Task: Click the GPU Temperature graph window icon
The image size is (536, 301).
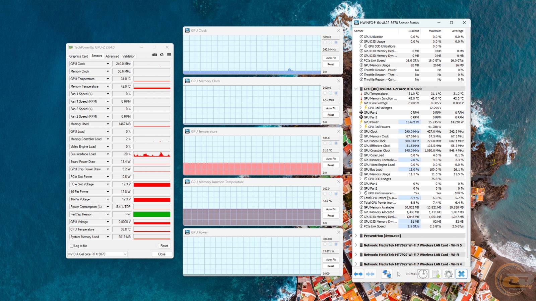Action: coord(187,131)
